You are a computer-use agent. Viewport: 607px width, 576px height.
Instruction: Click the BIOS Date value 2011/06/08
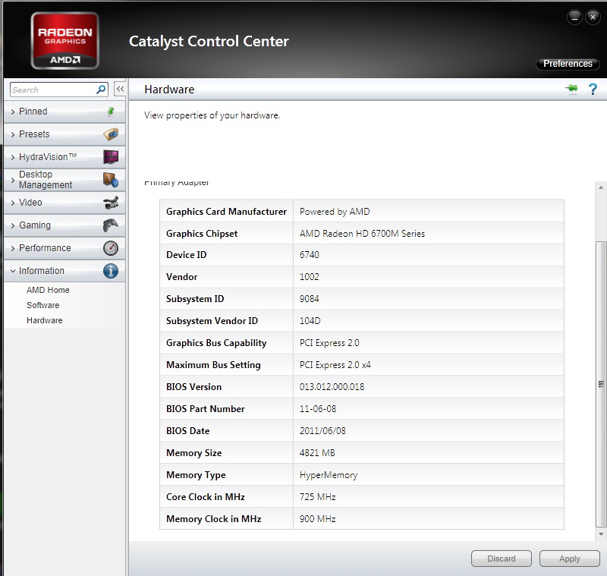pos(322,431)
